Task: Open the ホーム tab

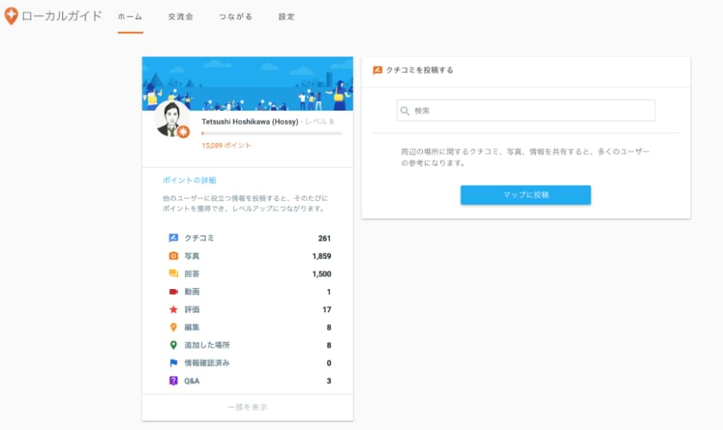Action: 130,17
